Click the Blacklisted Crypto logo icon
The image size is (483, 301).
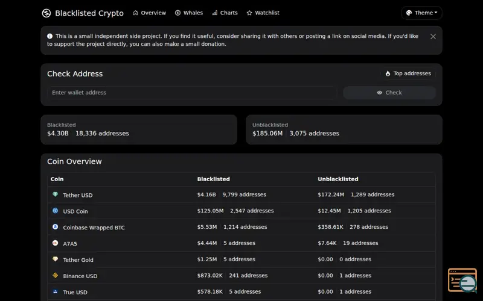(x=46, y=13)
